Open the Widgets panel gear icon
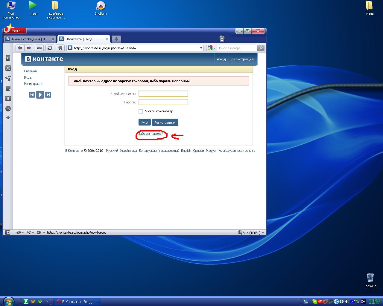The width and height of the screenshot is (383, 306). click(x=8, y=68)
